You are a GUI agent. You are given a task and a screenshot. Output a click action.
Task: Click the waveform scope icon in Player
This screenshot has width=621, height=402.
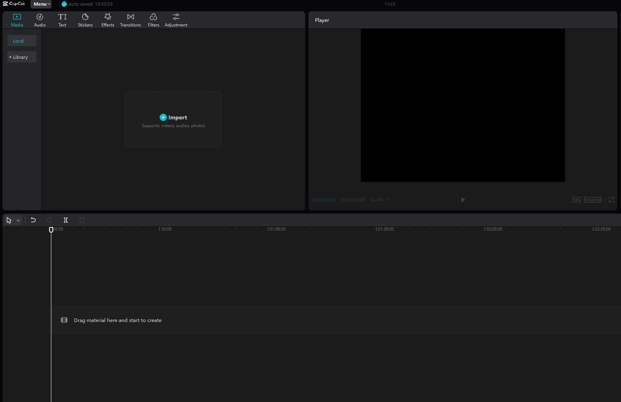[x=576, y=200]
